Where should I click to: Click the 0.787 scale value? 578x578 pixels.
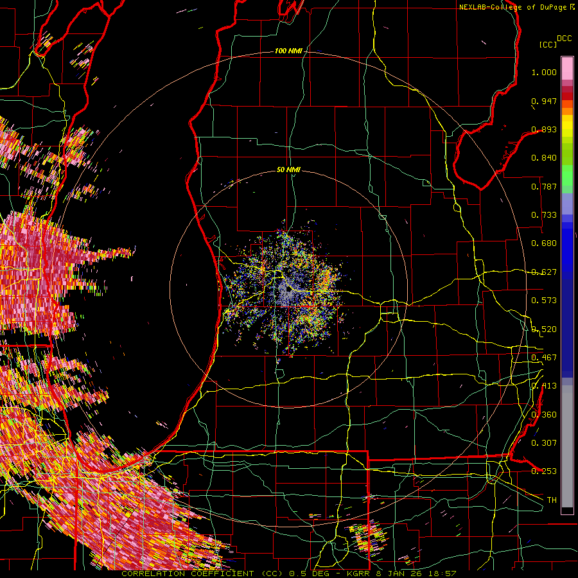click(x=544, y=186)
